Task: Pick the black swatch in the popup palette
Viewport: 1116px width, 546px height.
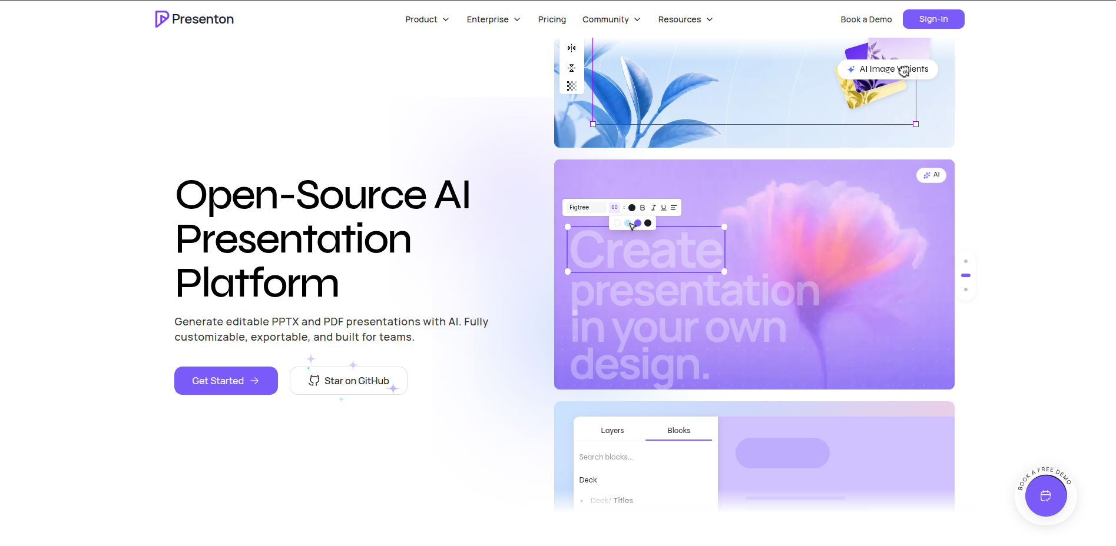Action: (x=648, y=223)
